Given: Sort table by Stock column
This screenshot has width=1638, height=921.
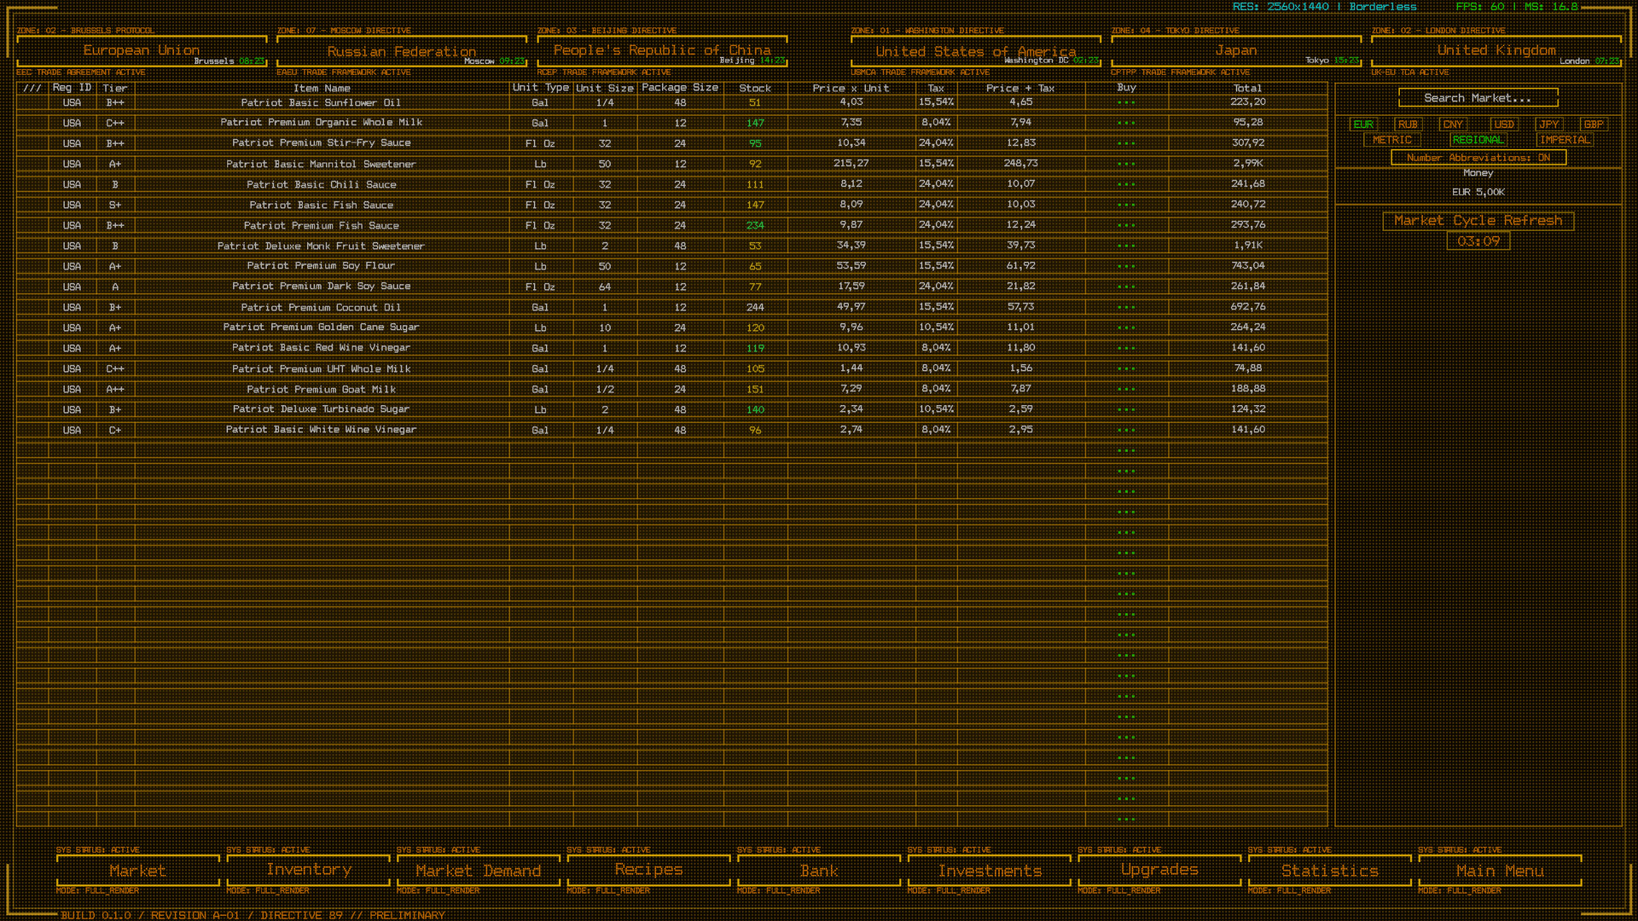Looking at the screenshot, I should pos(755,88).
